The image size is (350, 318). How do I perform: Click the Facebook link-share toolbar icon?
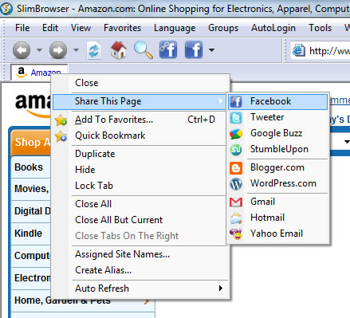point(168,49)
